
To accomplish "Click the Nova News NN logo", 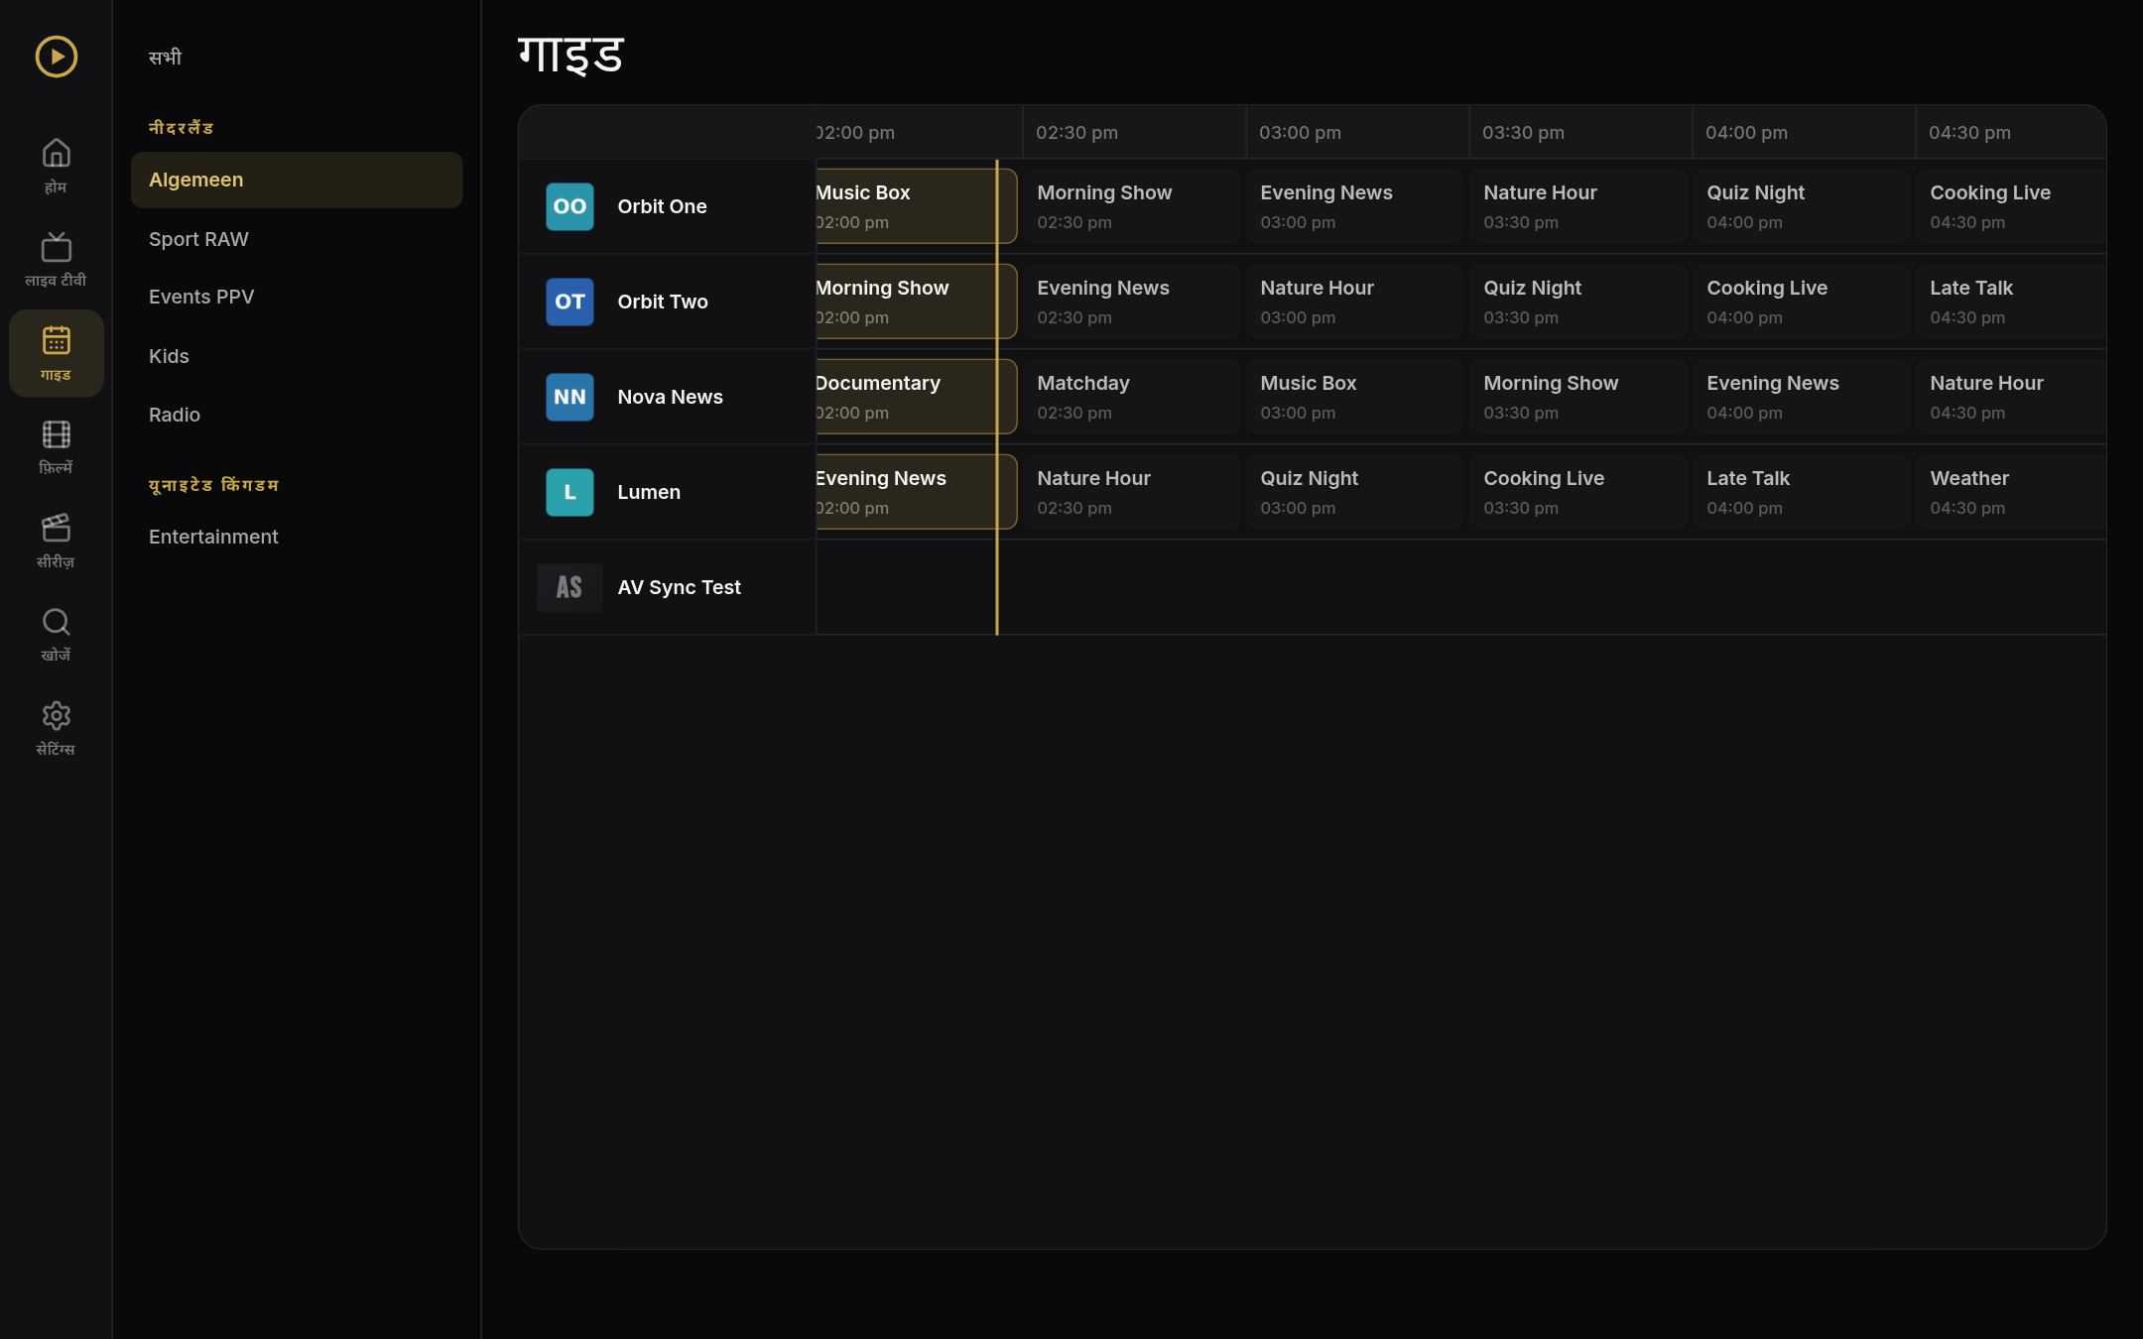I will [569, 397].
